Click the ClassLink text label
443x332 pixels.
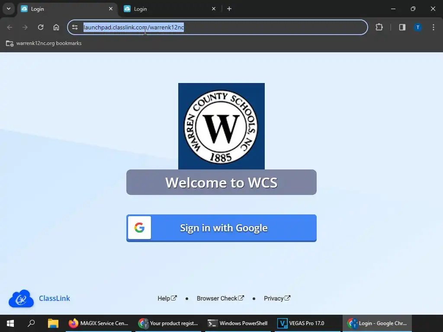pos(55,298)
